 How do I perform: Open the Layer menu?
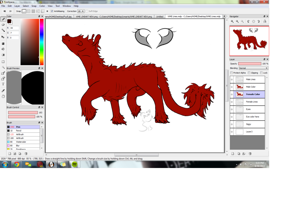click(x=17, y=6)
